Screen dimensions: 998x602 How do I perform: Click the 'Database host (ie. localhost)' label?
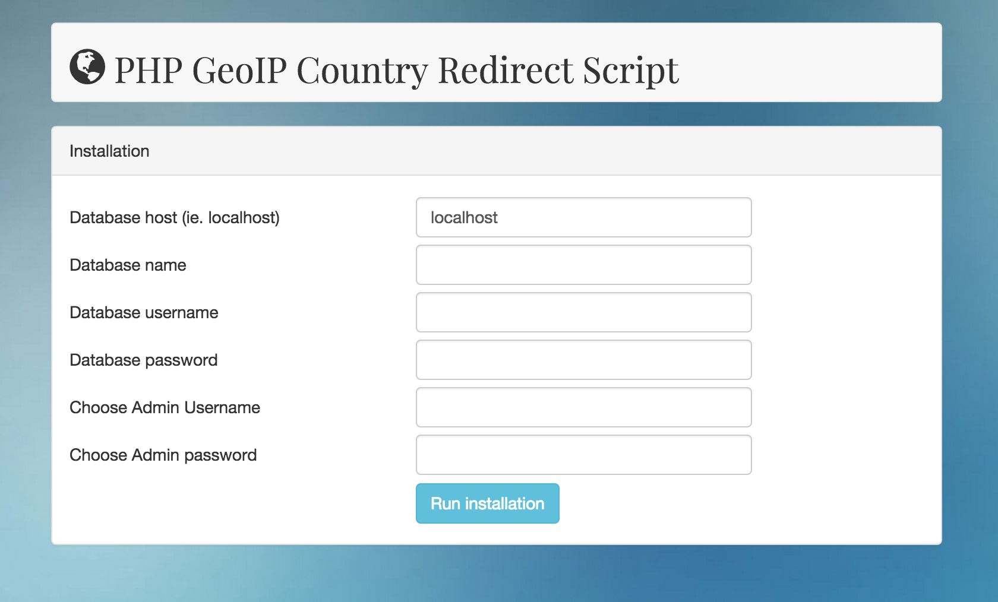pos(175,218)
